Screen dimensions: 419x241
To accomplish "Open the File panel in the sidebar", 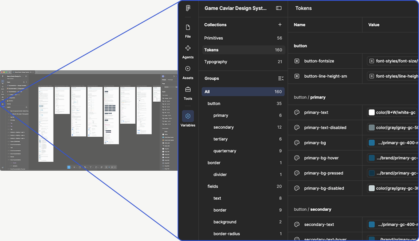I will click(188, 31).
